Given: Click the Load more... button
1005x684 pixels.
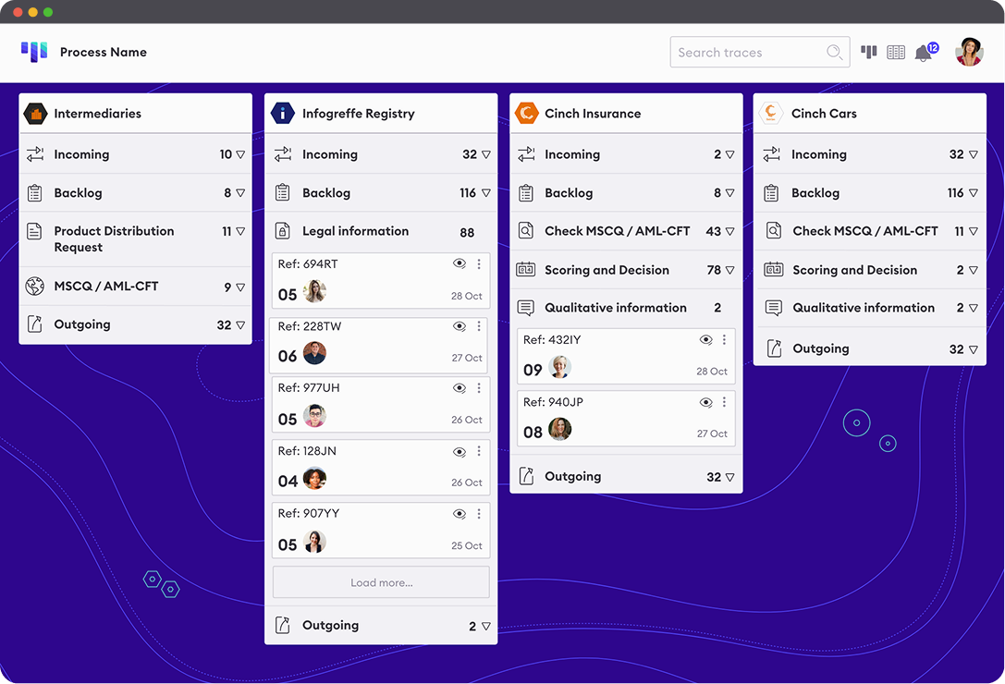Looking at the screenshot, I should (x=381, y=582).
